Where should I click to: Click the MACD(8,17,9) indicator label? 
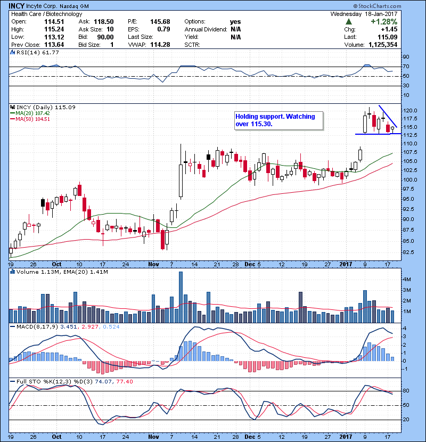(x=37, y=327)
